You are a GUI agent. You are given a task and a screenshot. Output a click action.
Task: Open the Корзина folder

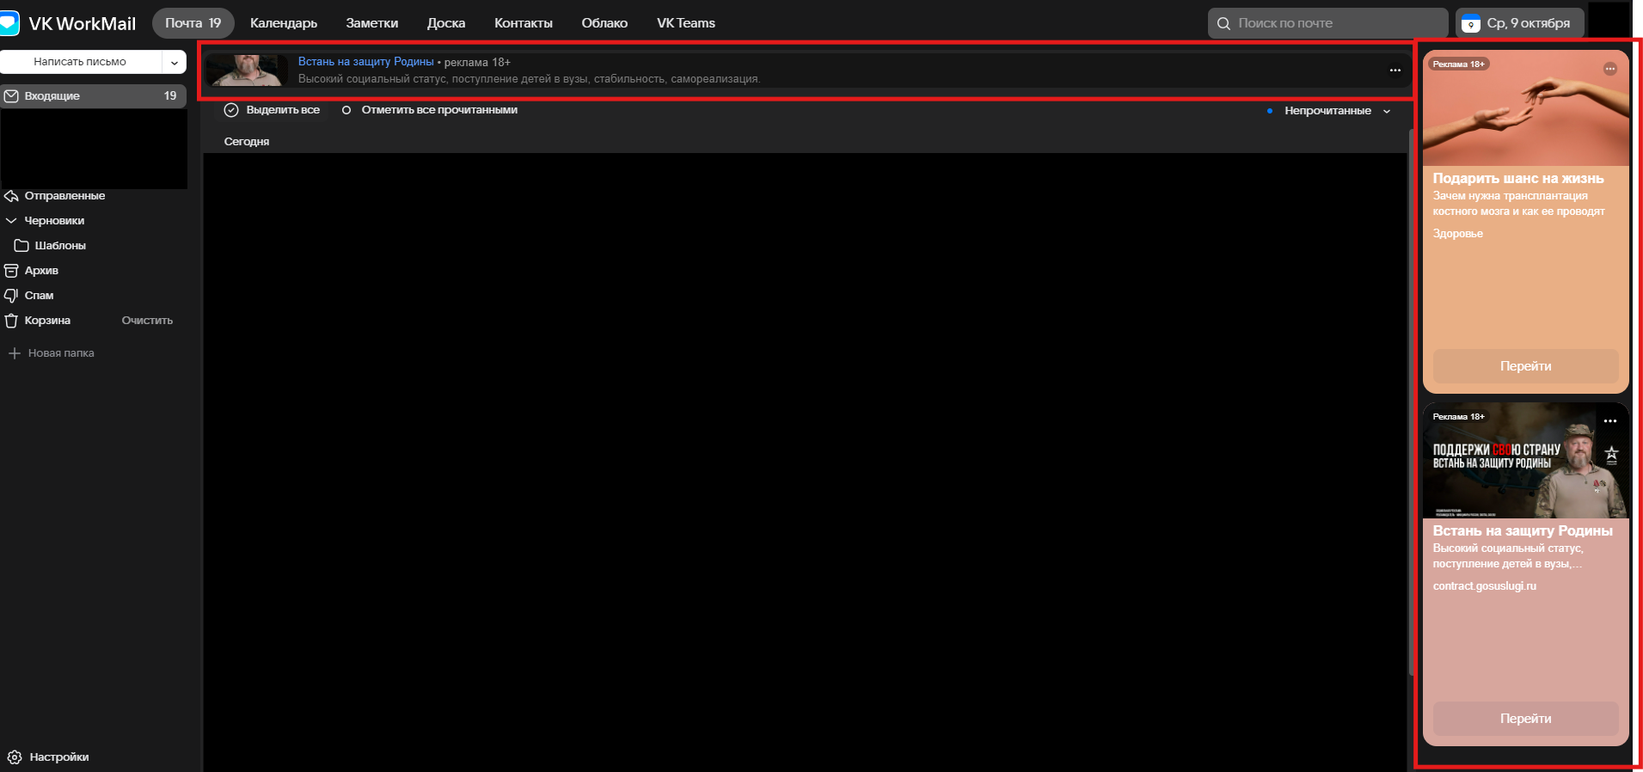(47, 321)
